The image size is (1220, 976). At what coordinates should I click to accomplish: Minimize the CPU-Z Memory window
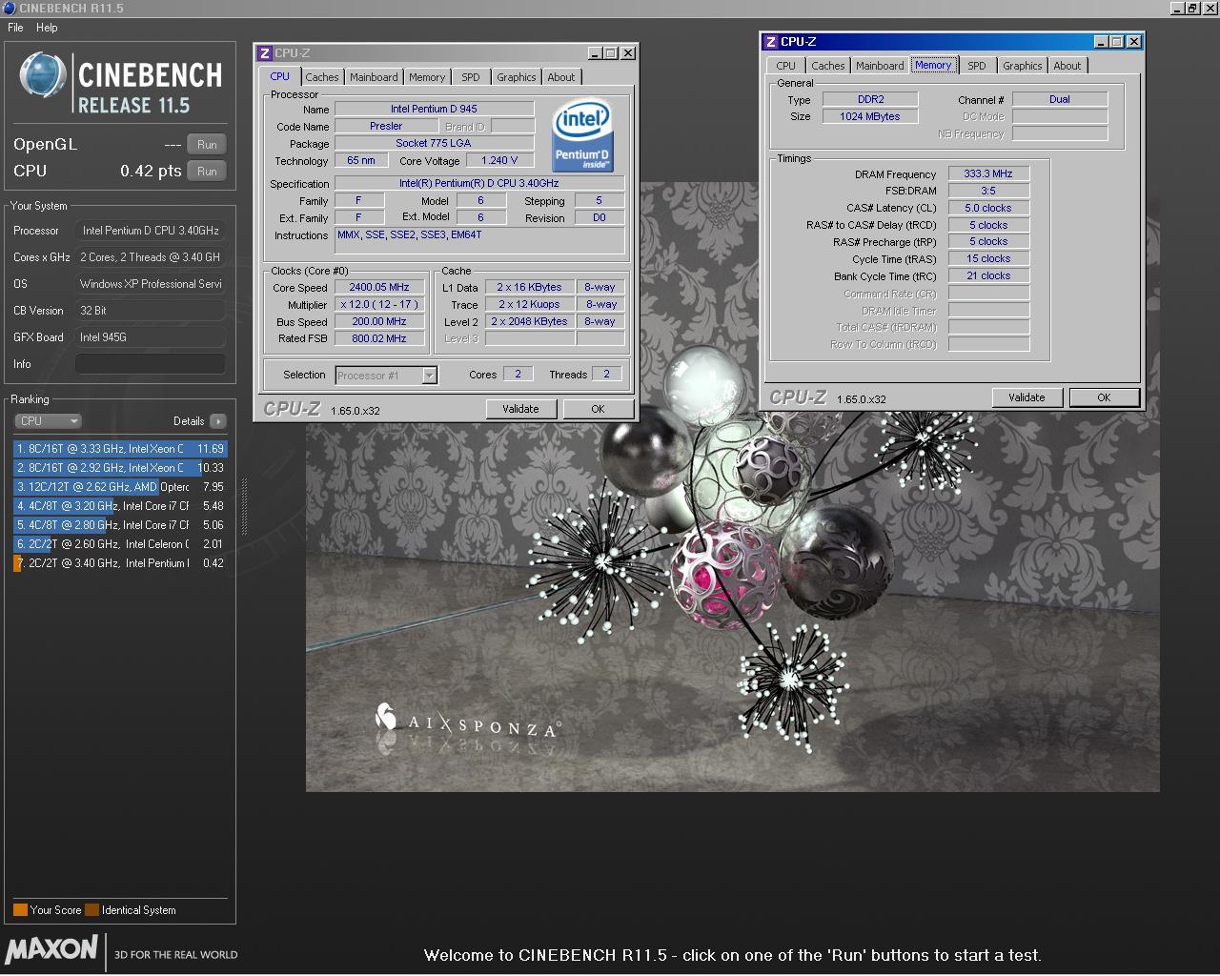click(x=1101, y=42)
